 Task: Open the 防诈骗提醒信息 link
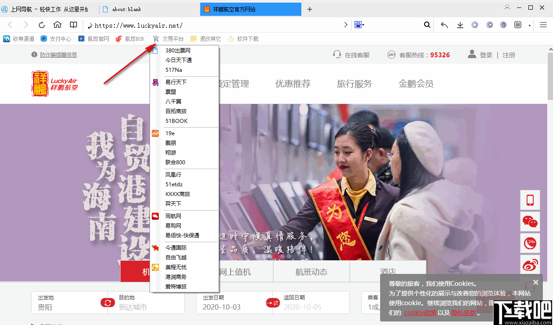pos(58,55)
